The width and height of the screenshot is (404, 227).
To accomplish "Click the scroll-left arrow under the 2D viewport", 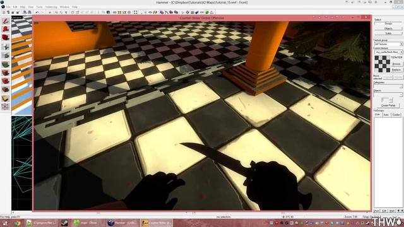I will 13,212.
